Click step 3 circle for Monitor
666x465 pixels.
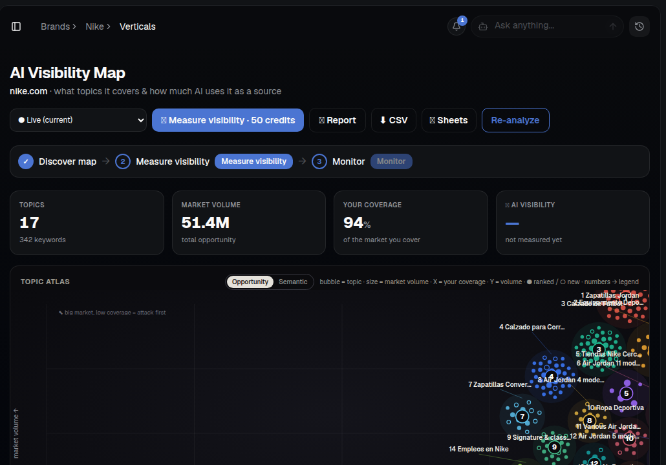point(319,161)
